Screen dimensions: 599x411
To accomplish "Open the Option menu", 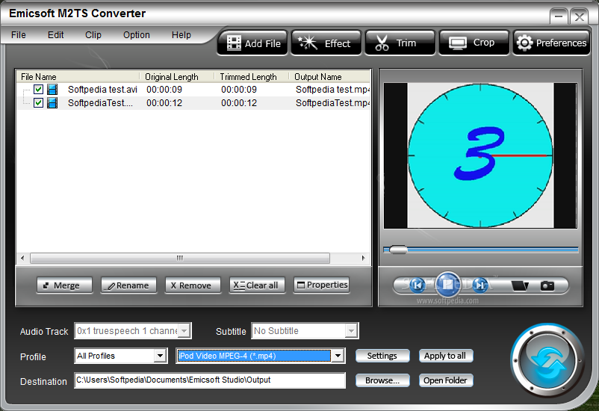I will [137, 35].
